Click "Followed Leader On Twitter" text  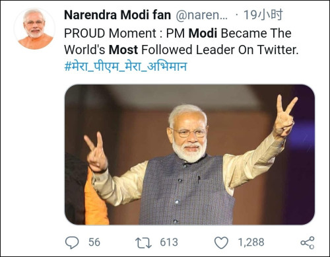[x=220, y=50]
